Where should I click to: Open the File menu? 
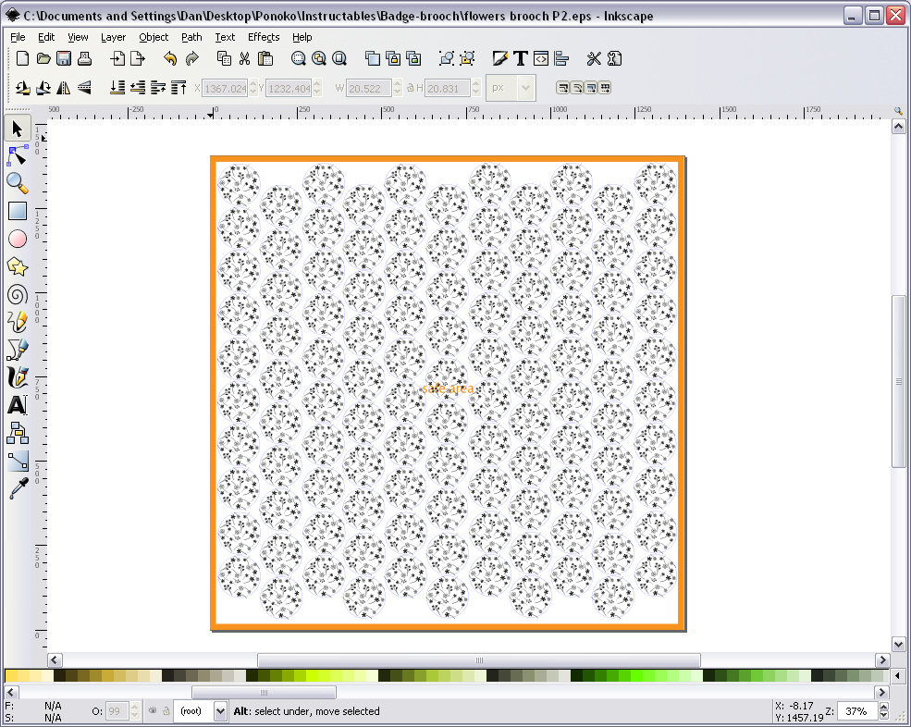click(x=18, y=37)
